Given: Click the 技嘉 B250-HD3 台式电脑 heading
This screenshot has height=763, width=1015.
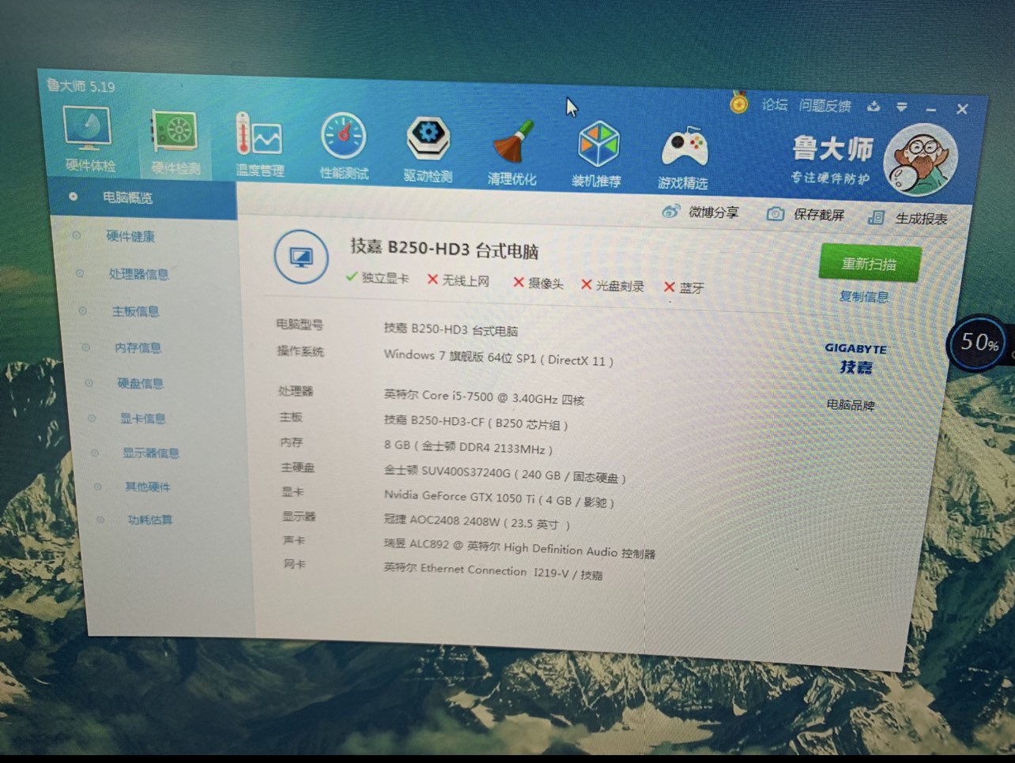Looking at the screenshot, I should (x=444, y=249).
